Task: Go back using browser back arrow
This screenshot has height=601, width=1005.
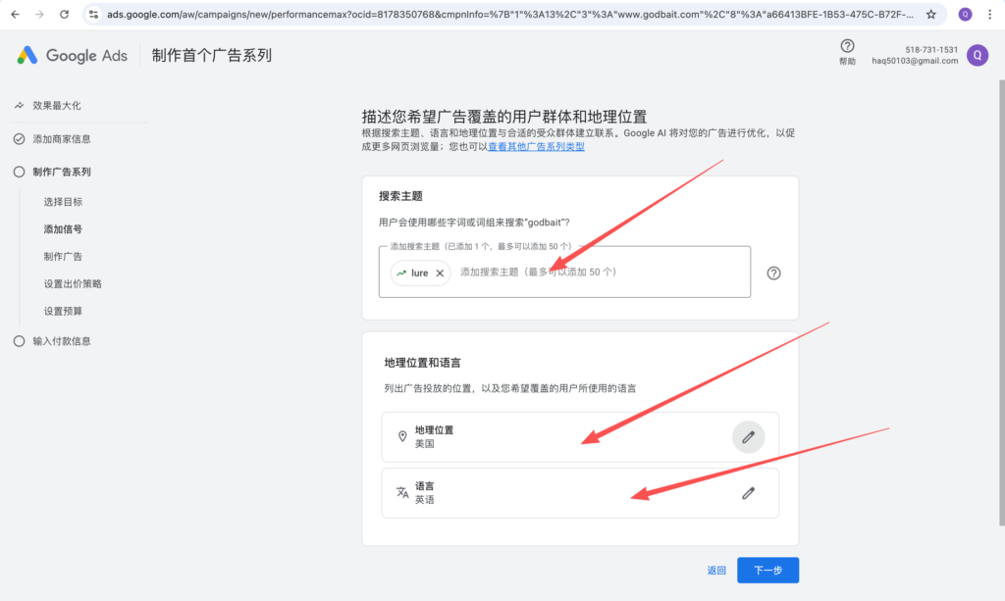Action: pyautogui.click(x=16, y=15)
